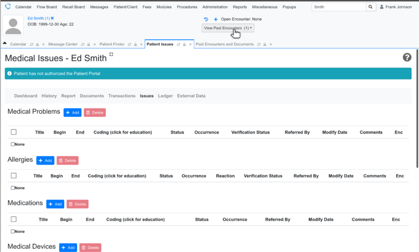Viewport: 419px width, 252px height.
Task: Open patient Ed Smith link
Action: 39,18
